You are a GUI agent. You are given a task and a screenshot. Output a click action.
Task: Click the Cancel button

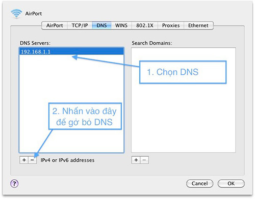[199, 184]
